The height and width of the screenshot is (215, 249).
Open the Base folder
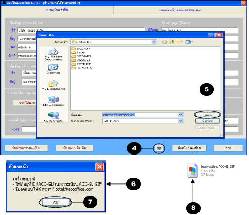[78, 52]
